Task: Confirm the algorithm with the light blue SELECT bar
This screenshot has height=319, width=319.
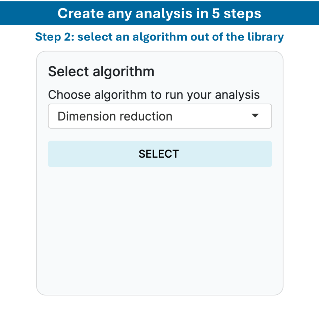Action: pos(160,154)
